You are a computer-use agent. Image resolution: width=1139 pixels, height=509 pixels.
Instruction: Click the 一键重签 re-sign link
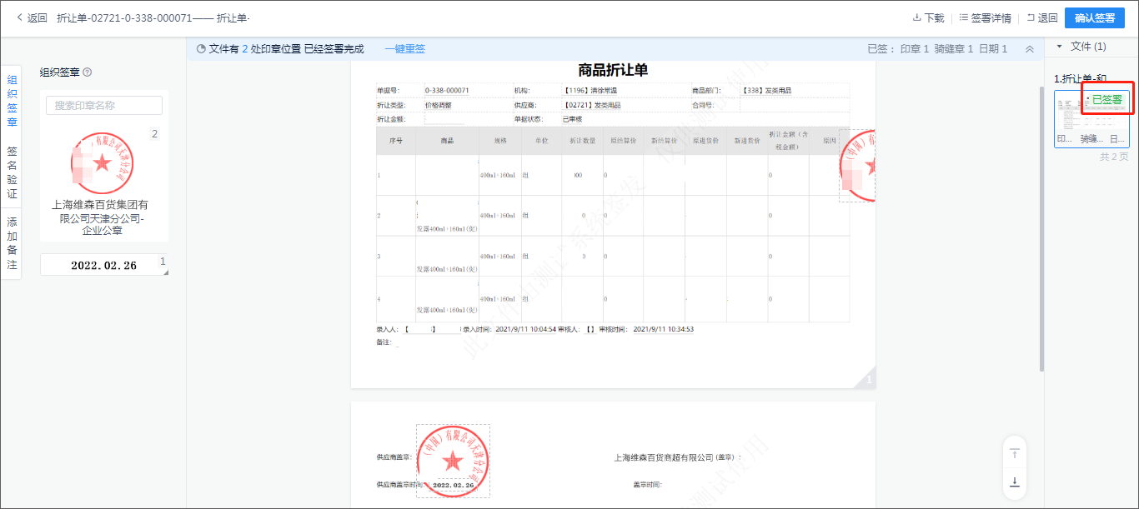pyautogui.click(x=406, y=48)
